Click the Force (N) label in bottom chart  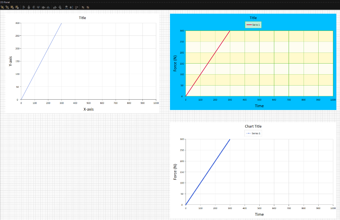(x=175, y=172)
